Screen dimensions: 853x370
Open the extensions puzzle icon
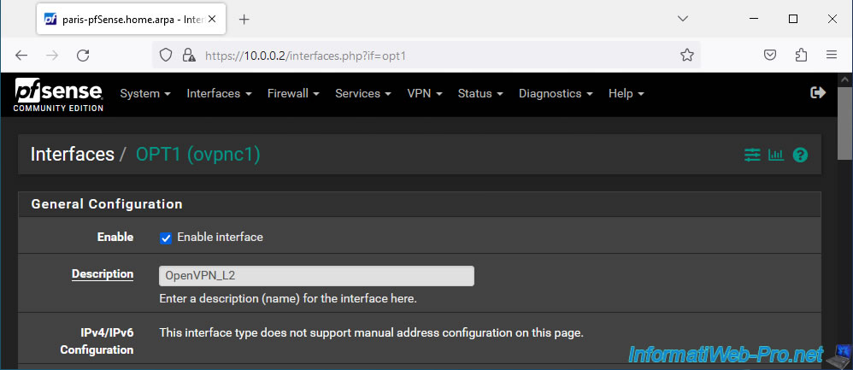pyautogui.click(x=801, y=55)
